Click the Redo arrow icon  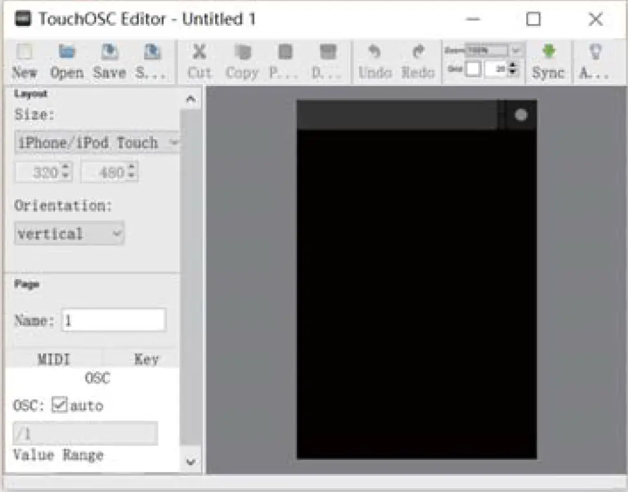418,52
